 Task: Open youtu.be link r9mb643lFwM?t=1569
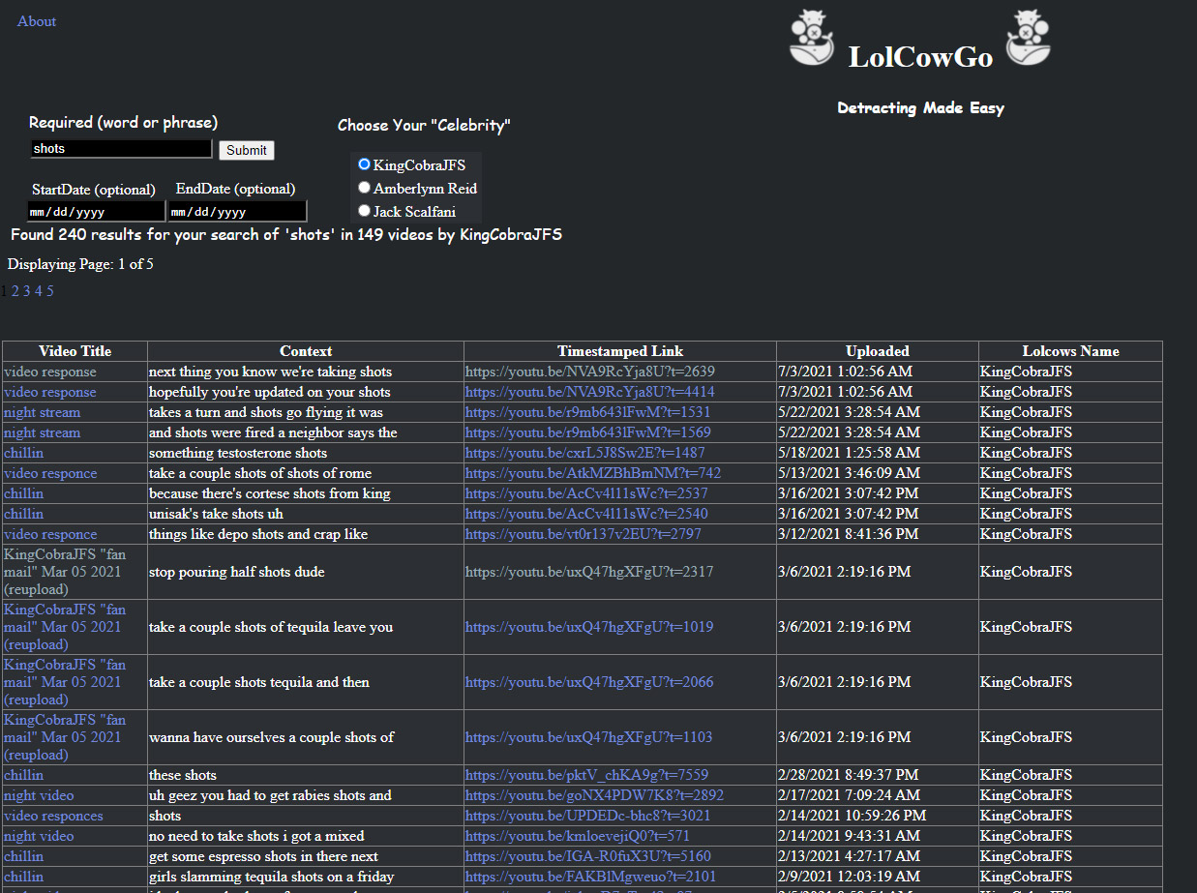tap(588, 432)
